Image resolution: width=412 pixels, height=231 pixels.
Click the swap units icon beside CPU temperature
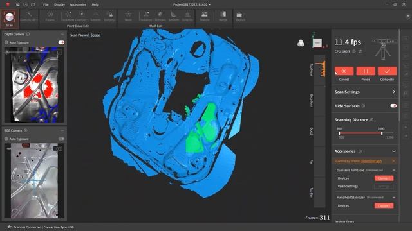click(x=360, y=51)
